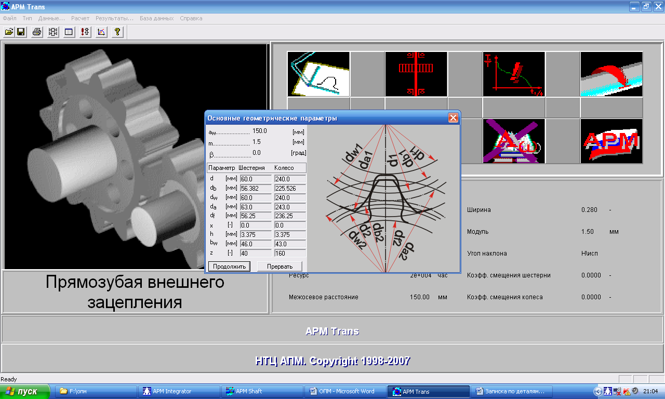
Task: Click wheel df field showing 236.25
Action: [290, 216]
